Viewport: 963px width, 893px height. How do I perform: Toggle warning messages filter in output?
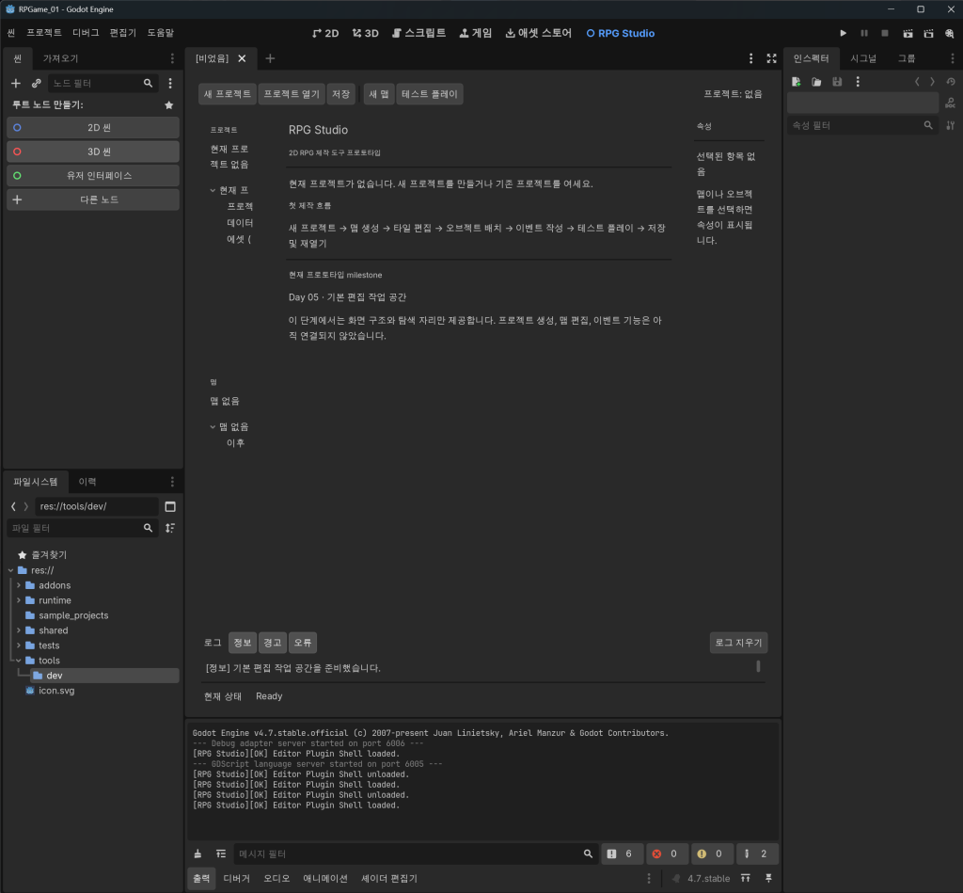(x=711, y=853)
